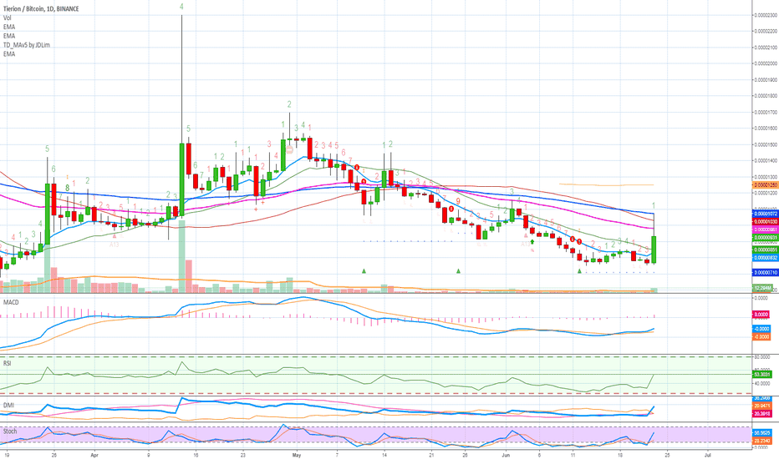Click the orange -0.0000 MACD signal tag

click(761, 336)
